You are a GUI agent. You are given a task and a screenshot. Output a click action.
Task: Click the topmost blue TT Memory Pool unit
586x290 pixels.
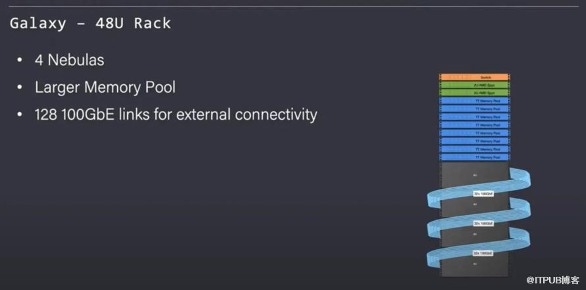475,101
